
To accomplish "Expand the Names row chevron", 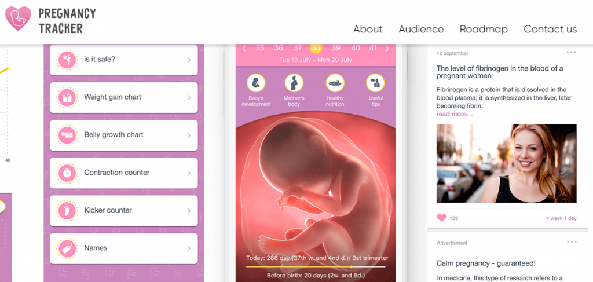I will click(189, 248).
